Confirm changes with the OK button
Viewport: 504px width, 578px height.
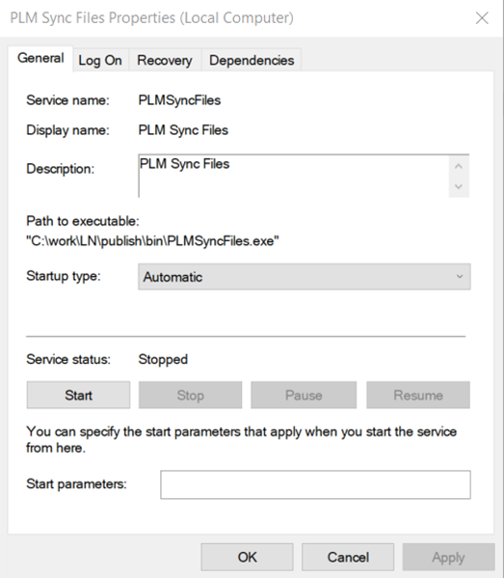pyautogui.click(x=247, y=557)
